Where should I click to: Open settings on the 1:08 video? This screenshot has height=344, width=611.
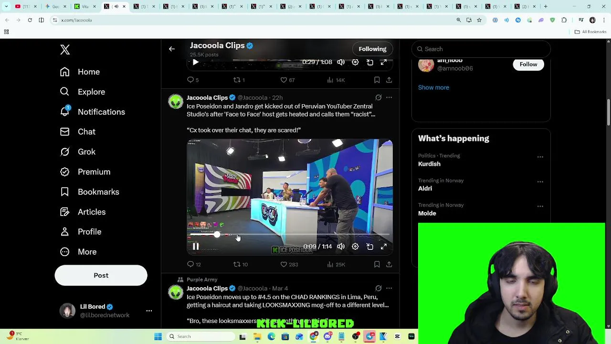tap(355, 62)
